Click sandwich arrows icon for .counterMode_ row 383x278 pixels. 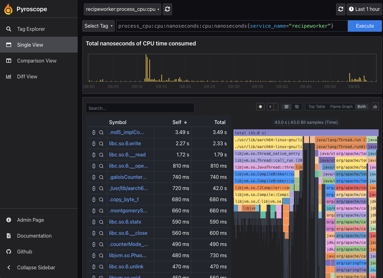coord(94,244)
